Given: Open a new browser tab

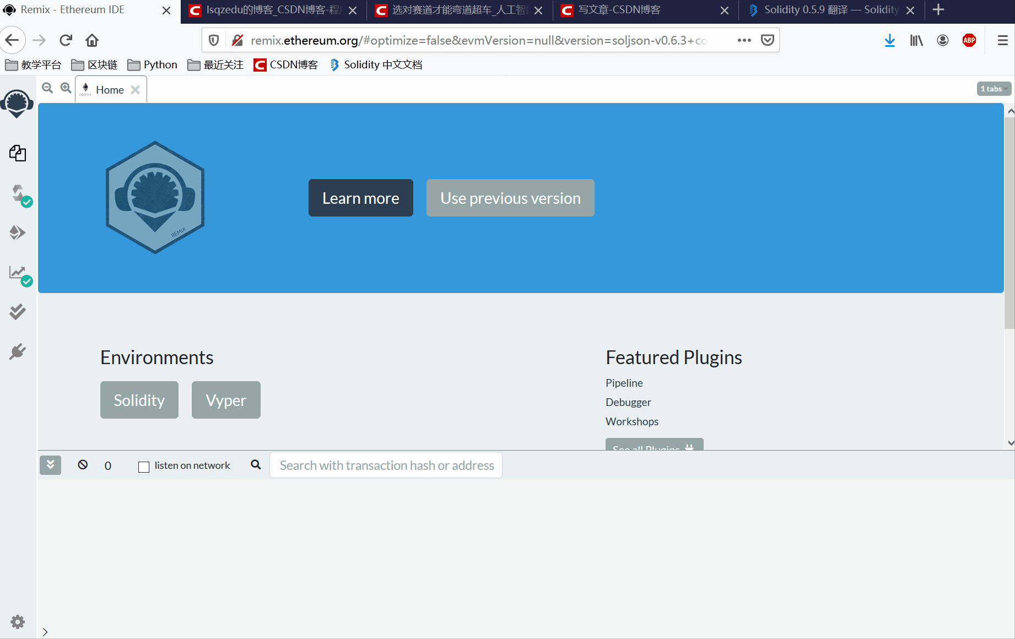Looking at the screenshot, I should 938,10.
